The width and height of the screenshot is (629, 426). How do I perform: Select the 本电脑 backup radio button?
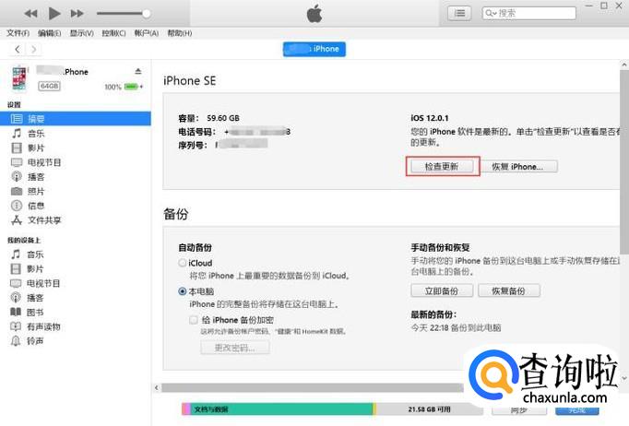click(182, 291)
